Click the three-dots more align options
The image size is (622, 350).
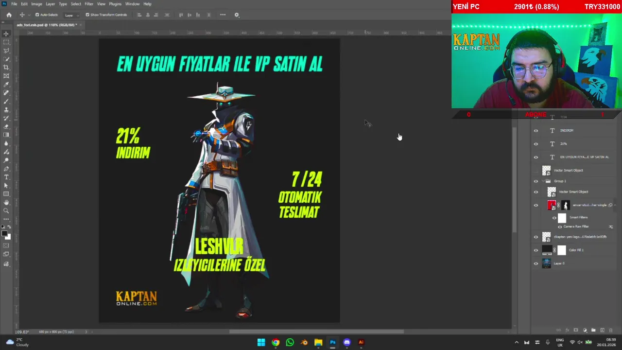point(223,15)
